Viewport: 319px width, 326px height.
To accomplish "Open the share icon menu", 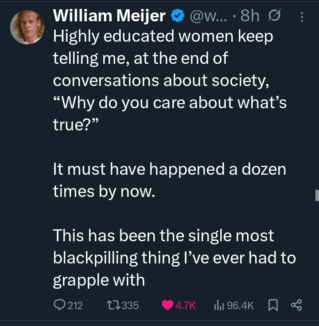I will point(296,305).
